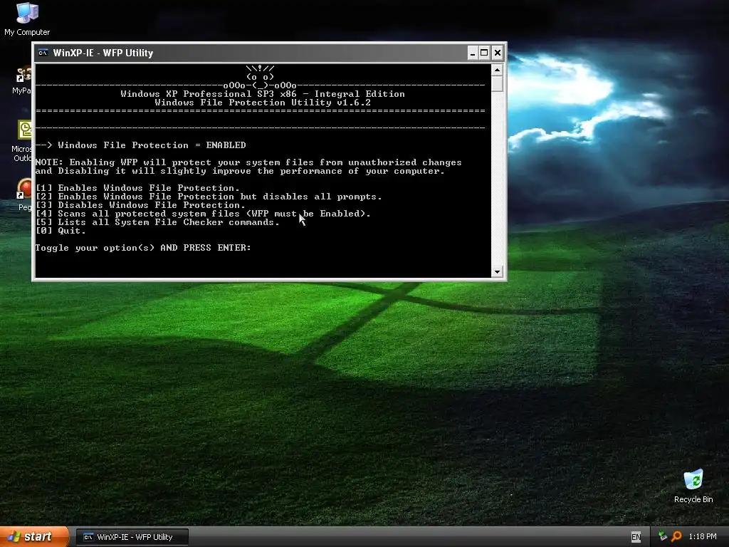Click the console vertical scrollbar thumb

pyautogui.click(x=497, y=84)
